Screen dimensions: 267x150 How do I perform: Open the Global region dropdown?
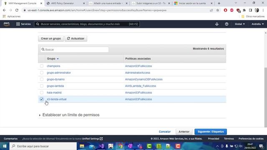(x=240, y=24)
